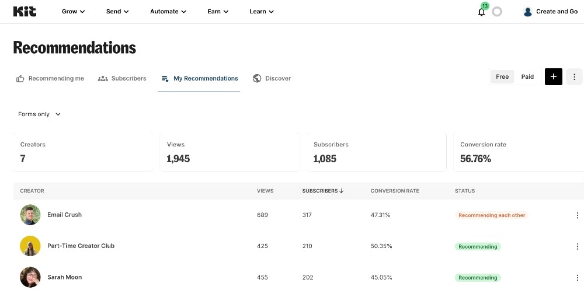584x297 pixels.
Task: Click the Recommendations page heading
Action: [75, 48]
